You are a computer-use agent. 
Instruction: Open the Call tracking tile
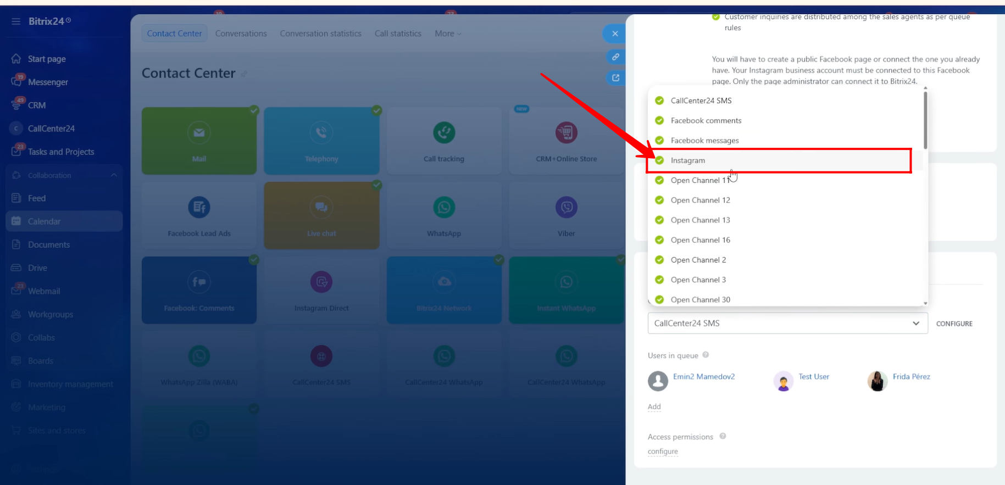(x=443, y=141)
